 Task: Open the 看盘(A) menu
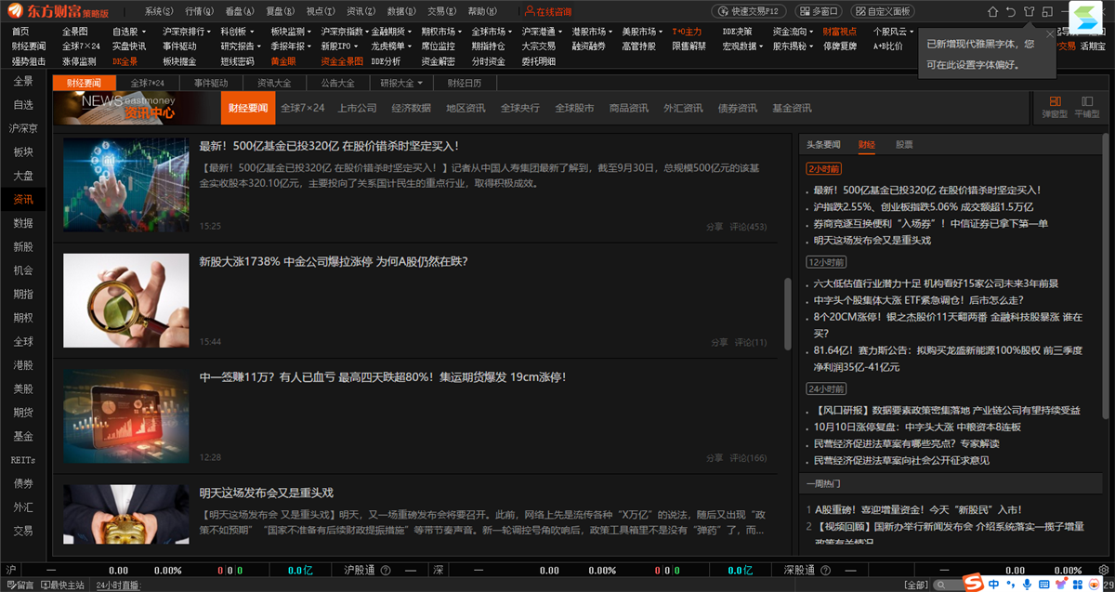(240, 12)
